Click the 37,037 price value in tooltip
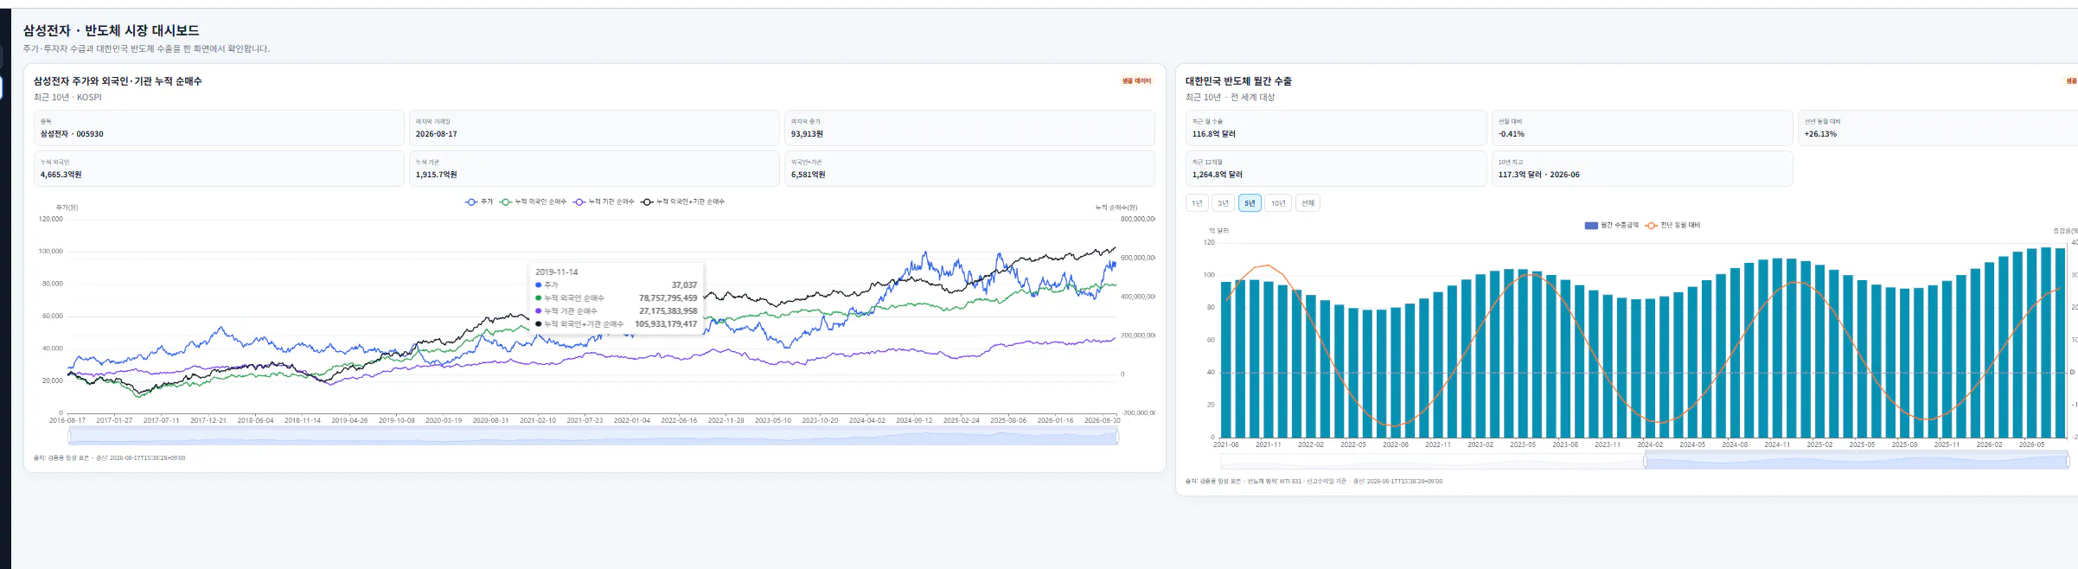This screenshot has width=2078, height=569. click(684, 285)
